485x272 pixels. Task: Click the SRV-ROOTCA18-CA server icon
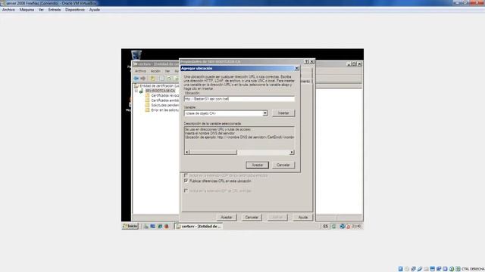[142, 91]
